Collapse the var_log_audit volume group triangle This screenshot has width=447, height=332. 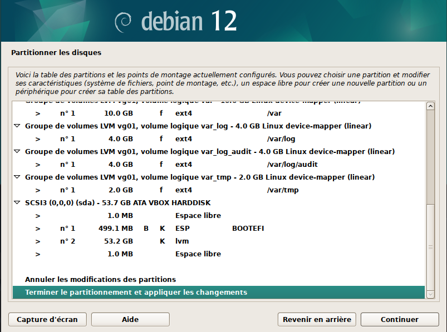[x=17, y=151]
